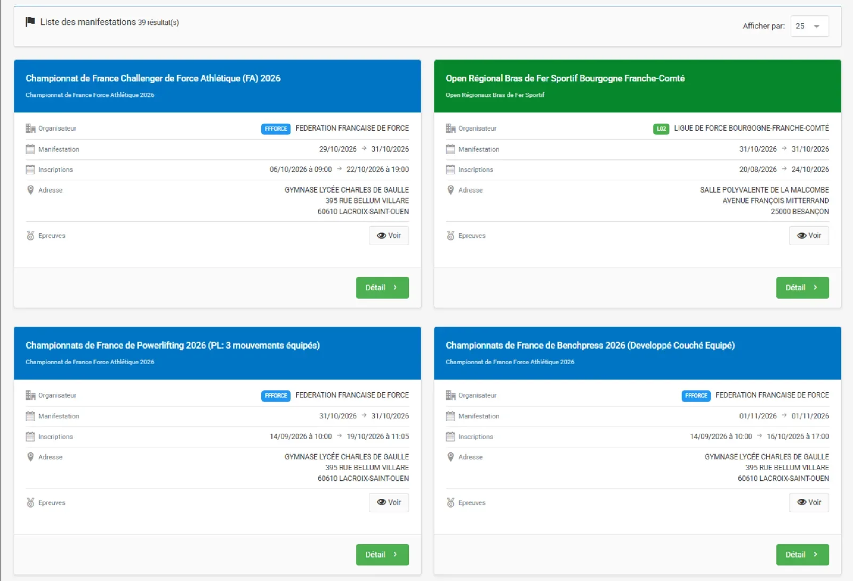The width and height of the screenshot is (853, 581).
Task: Click Epreuves medal icon in Benchpress card
Action: pos(450,503)
